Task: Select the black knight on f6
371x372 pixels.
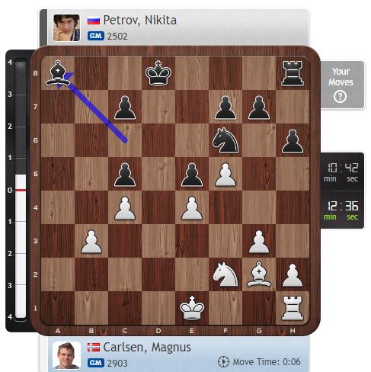Action: [x=225, y=140]
